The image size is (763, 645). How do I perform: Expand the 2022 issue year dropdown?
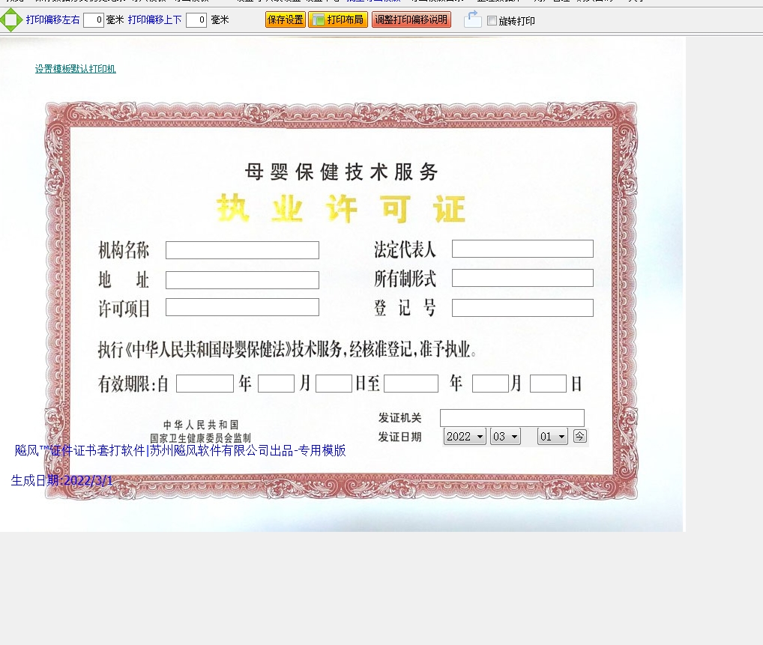pos(465,437)
